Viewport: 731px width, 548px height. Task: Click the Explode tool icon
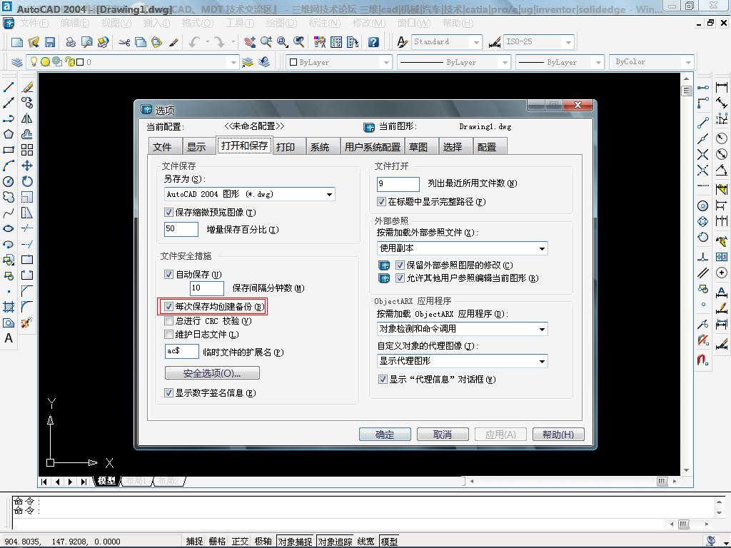[x=27, y=323]
